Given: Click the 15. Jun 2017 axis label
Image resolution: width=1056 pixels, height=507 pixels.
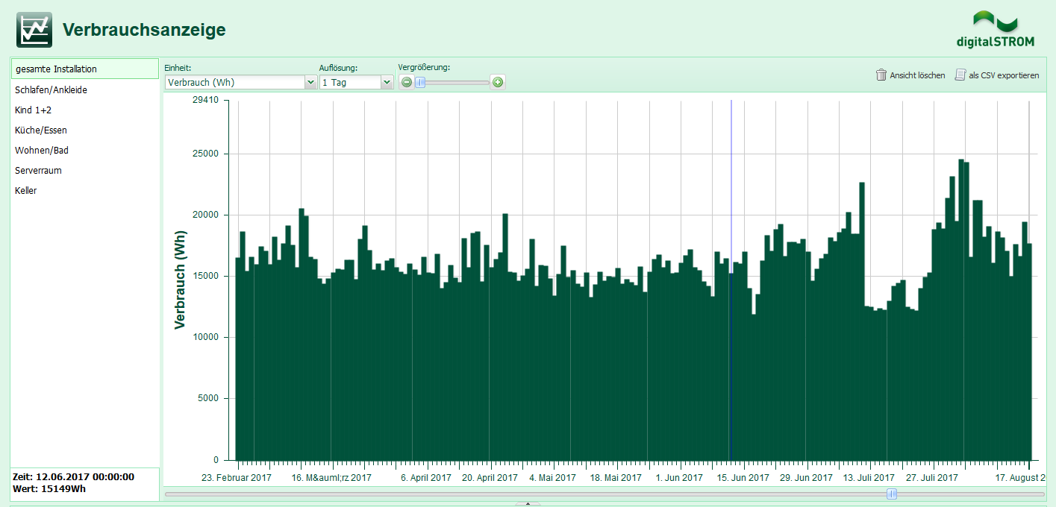Looking at the screenshot, I should [743, 477].
